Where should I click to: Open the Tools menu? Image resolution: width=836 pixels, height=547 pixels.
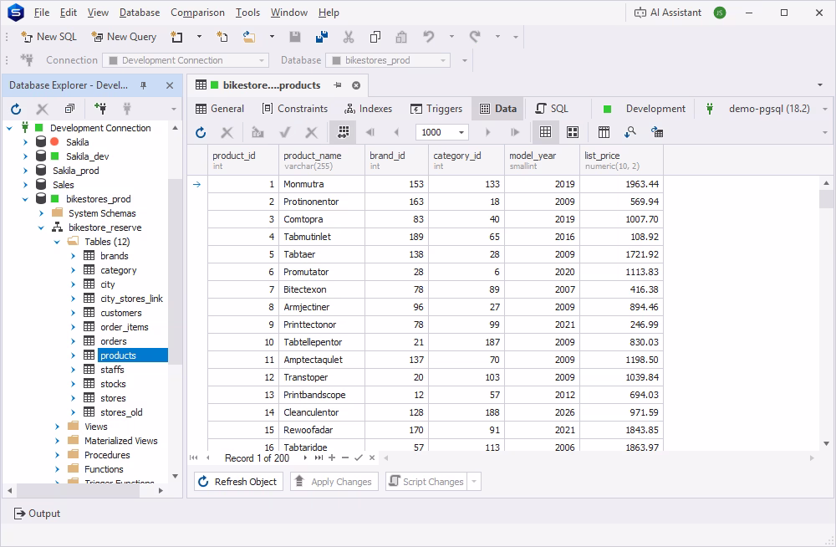click(x=248, y=13)
